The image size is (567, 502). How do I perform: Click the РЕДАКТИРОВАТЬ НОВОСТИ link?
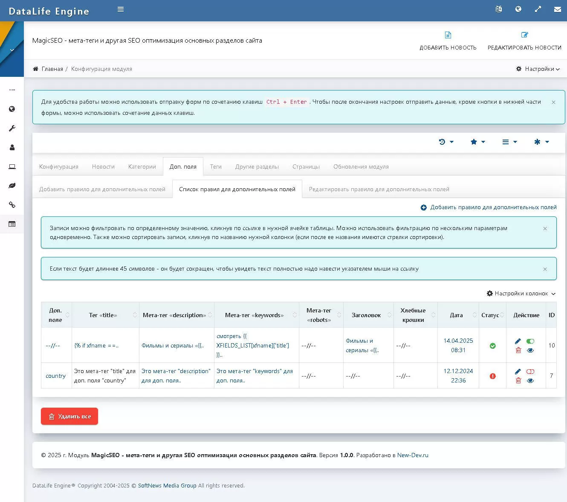[525, 48]
